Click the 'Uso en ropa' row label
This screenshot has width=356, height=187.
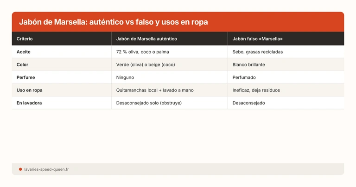(x=30, y=90)
